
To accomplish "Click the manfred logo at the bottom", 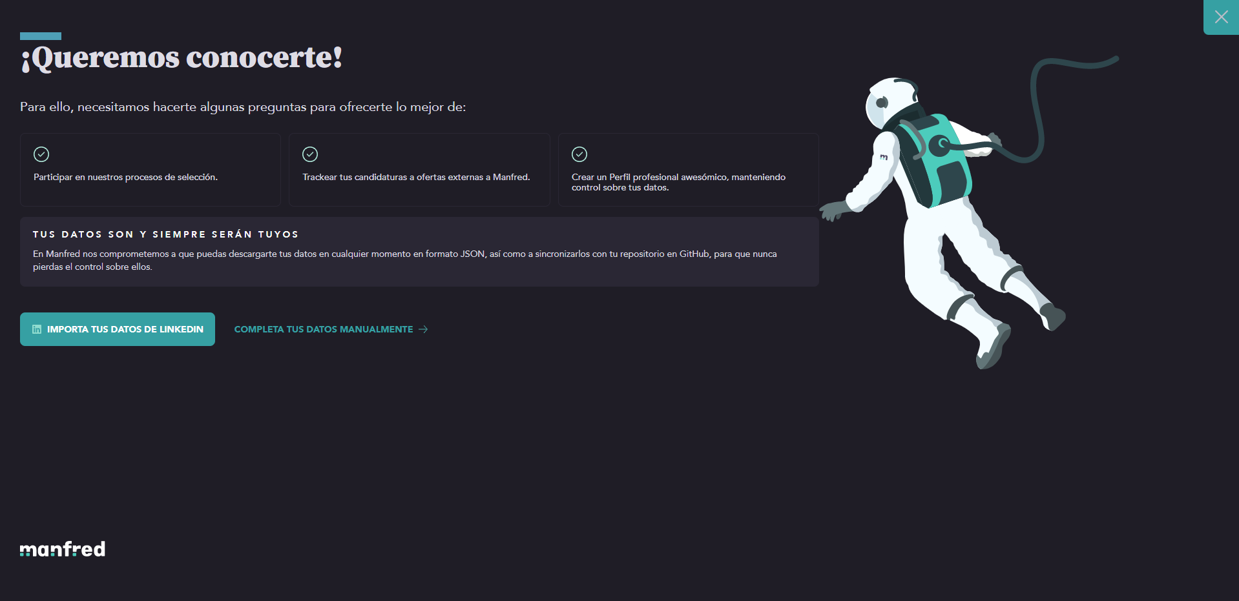I will [63, 549].
